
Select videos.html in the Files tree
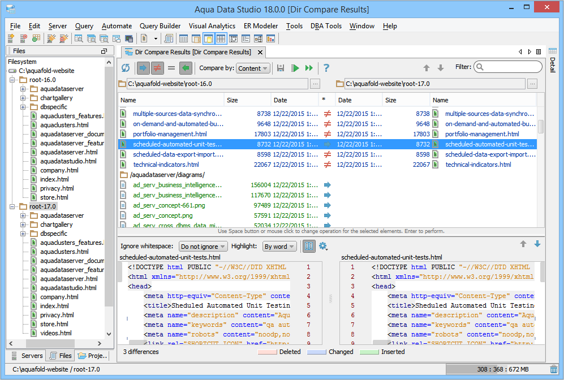[x=56, y=333]
